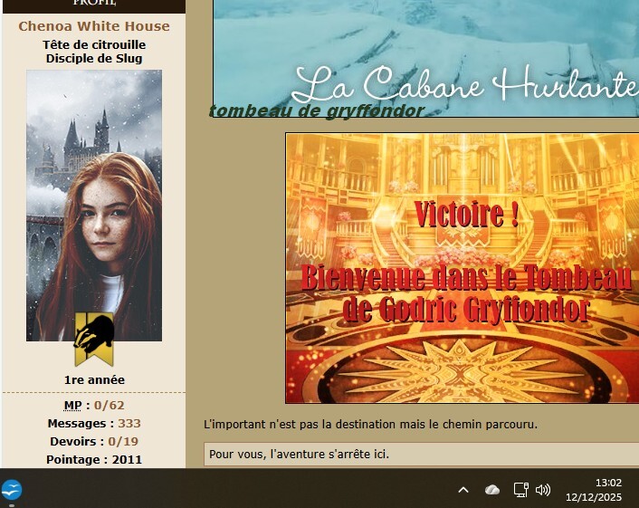
Task: Open the network connection tray icon
Action: click(x=520, y=490)
